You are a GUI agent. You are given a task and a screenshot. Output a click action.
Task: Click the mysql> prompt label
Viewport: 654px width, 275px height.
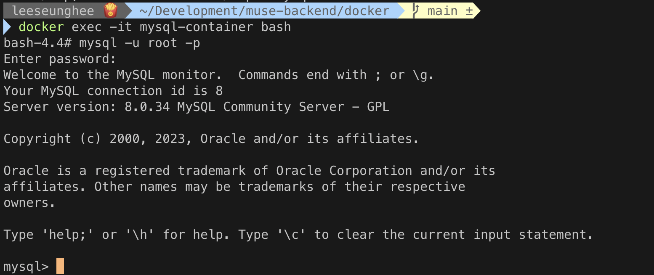click(x=26, y=267)
